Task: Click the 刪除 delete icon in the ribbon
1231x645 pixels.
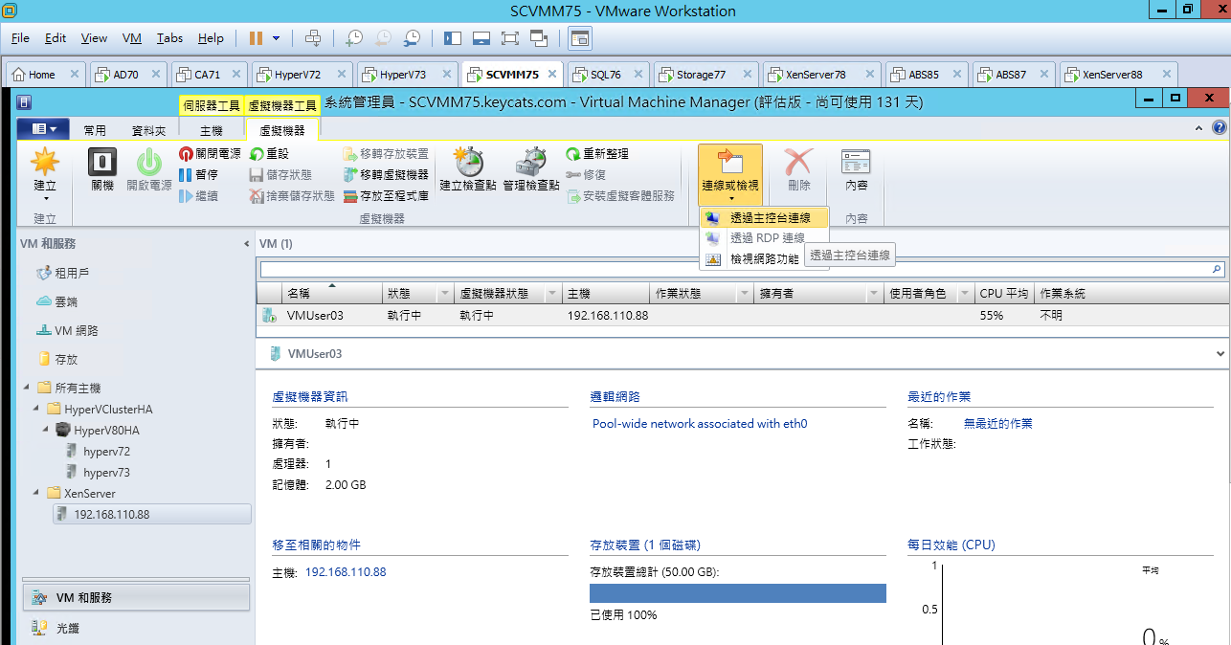Action: point(798,161)
